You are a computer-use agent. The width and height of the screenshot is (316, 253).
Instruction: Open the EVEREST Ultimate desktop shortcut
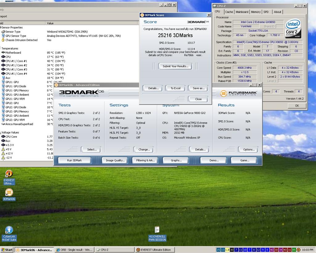(x=9, y=177)
